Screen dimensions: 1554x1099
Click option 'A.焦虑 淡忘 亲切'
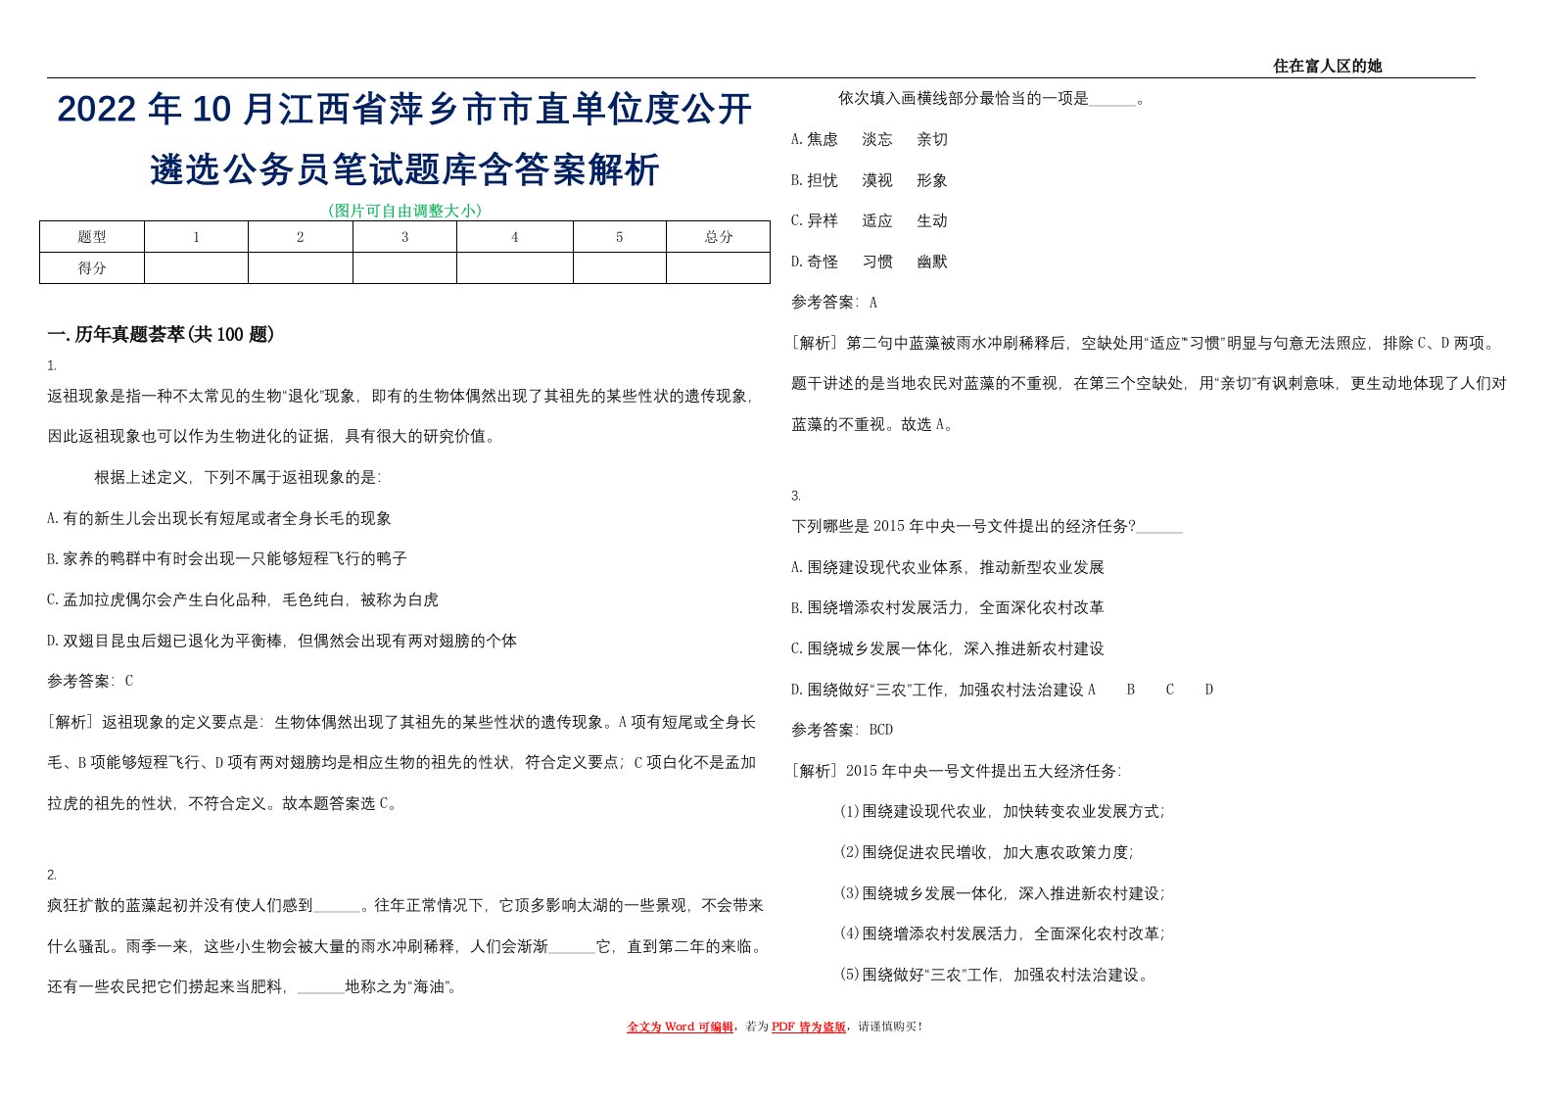tap(870, 139)
